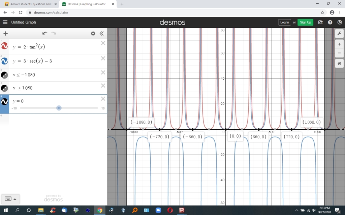Toggle visibility of y = 3·sec(x) − 3
345x215 pixels.
(x=4, y=61)
